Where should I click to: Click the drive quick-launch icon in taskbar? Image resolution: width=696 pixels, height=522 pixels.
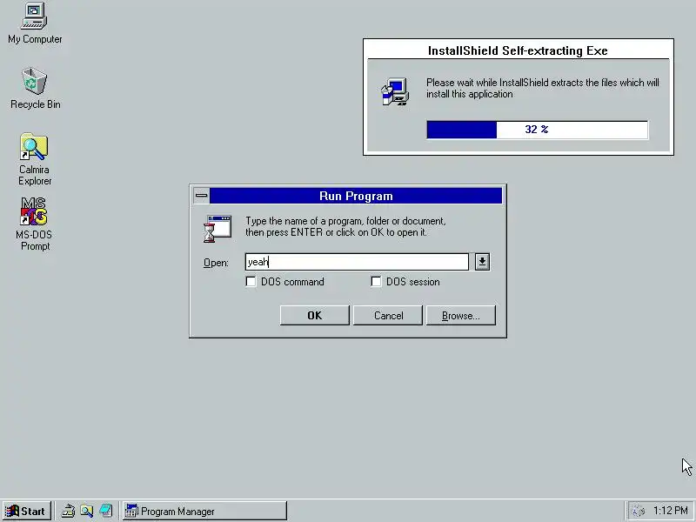point(68,512)
